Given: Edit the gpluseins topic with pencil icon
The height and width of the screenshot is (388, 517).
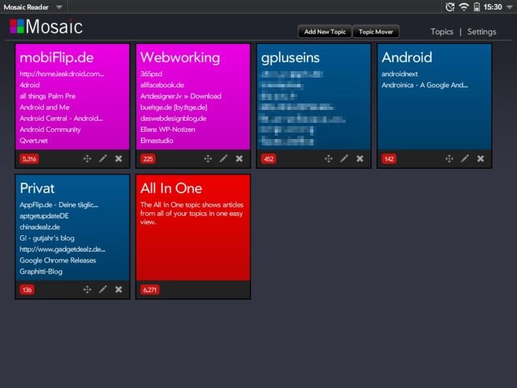Looking at the screenshot, I should tap(344, 158).
